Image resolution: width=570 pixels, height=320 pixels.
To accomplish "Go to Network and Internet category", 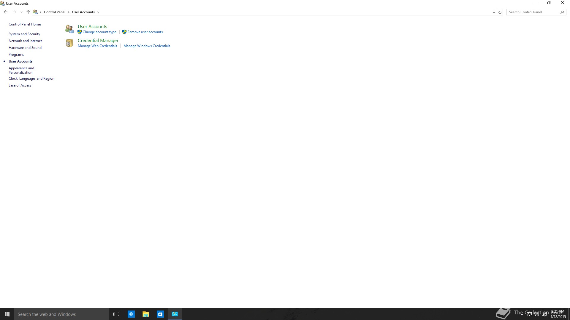I will (x=25, y=41).
